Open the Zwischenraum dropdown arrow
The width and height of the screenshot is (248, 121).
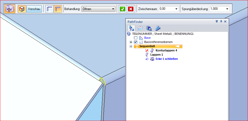coord(177,9)
